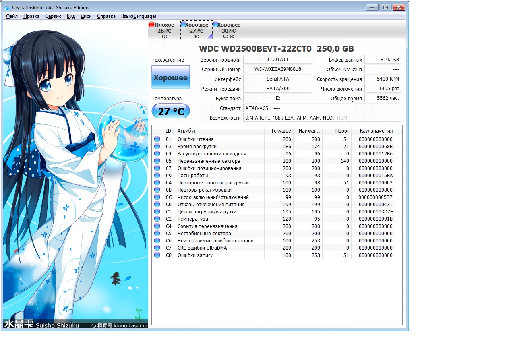The height and width of the screenshot is (352, 513).
Task: Click the blue status orb for disk C: G:
Action: click(x=216, y=25)
